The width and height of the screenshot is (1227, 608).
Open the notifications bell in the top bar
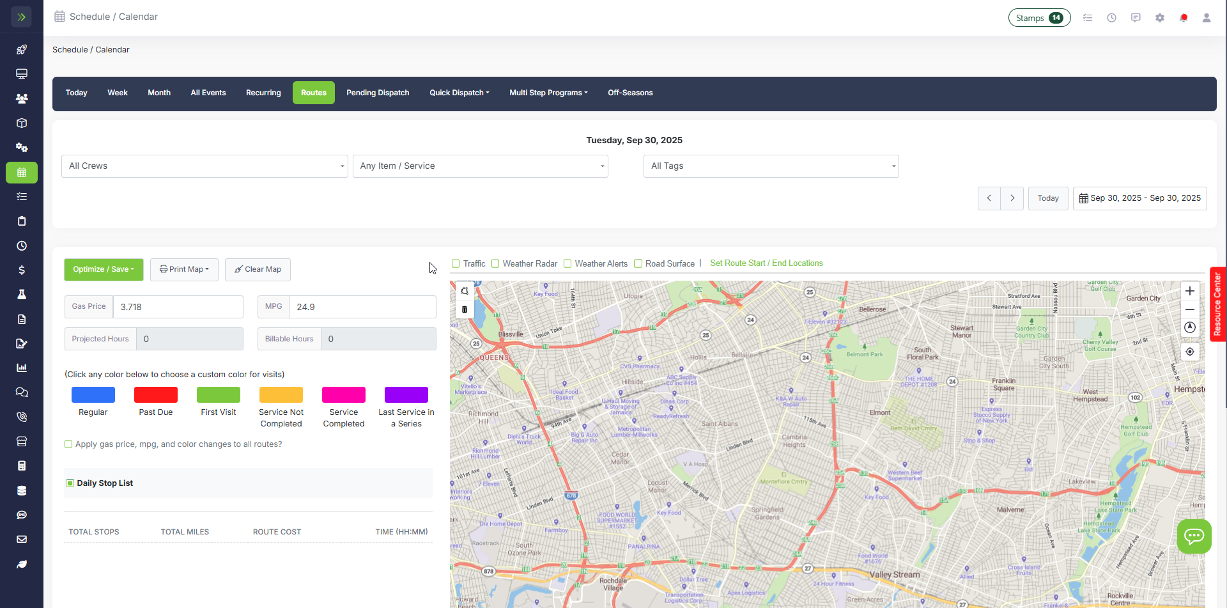pyautogui.click(x=1184, y=17)
